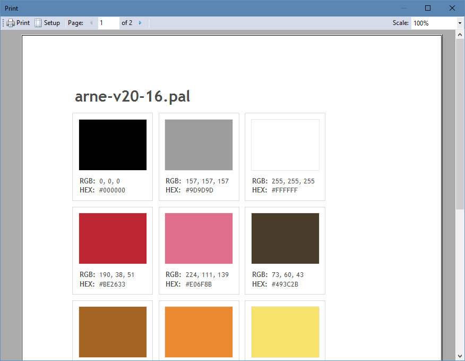Viewport: 465px width, 361px height.
Task: Click the page number input field
Action: pos(108,23)
